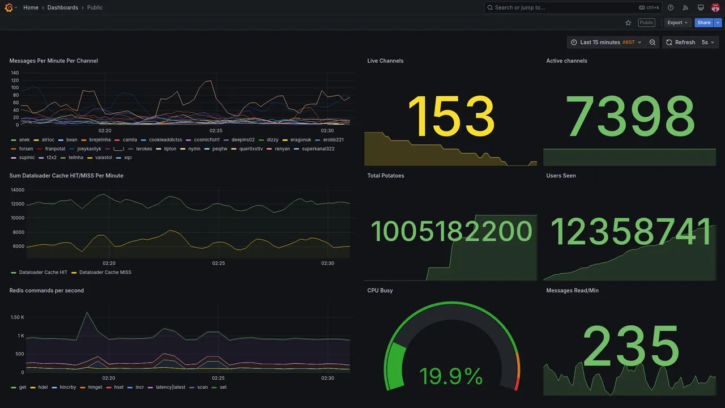Click the erobb221 legend label
Viewport: 725px width, 408px height.
tap(334, 139)
